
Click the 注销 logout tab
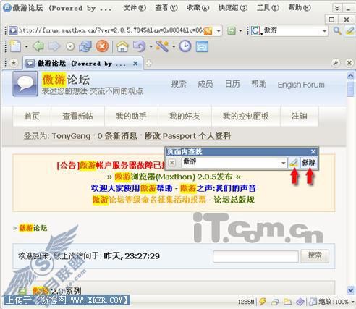click(x=300, y=117)
